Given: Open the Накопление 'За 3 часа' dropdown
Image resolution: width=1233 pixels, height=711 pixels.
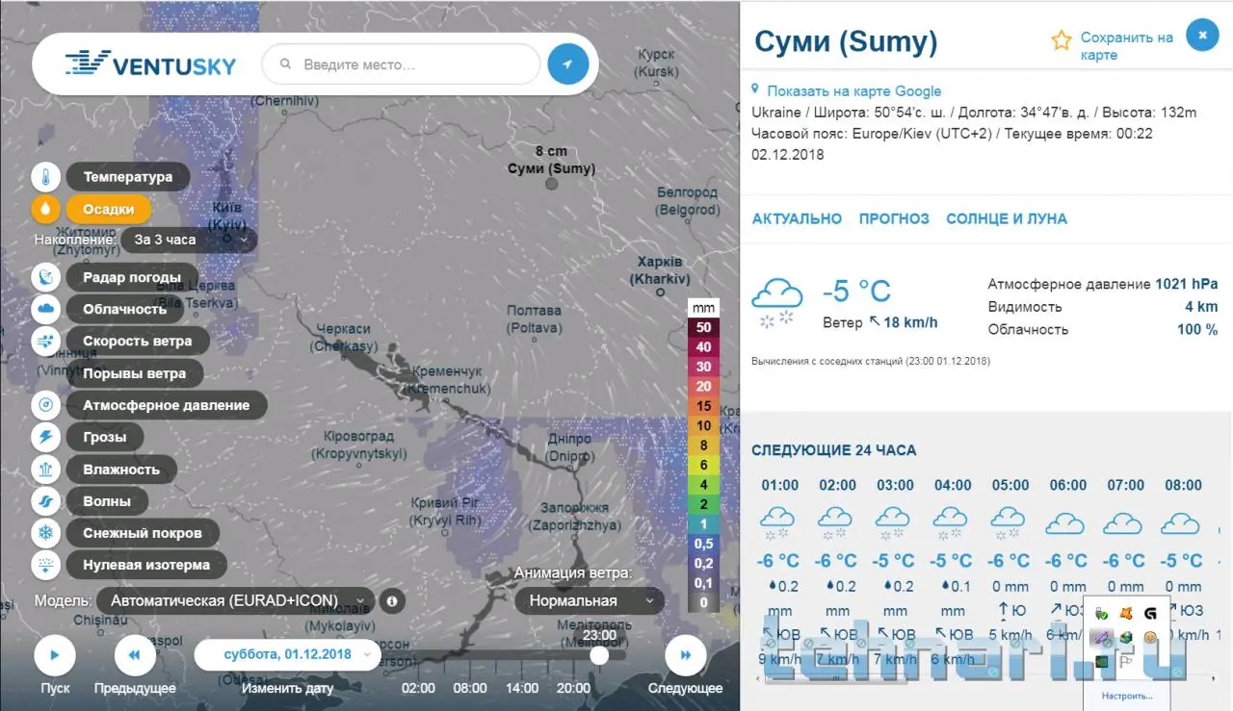Looking at the screenshot, I should point(189,240).
